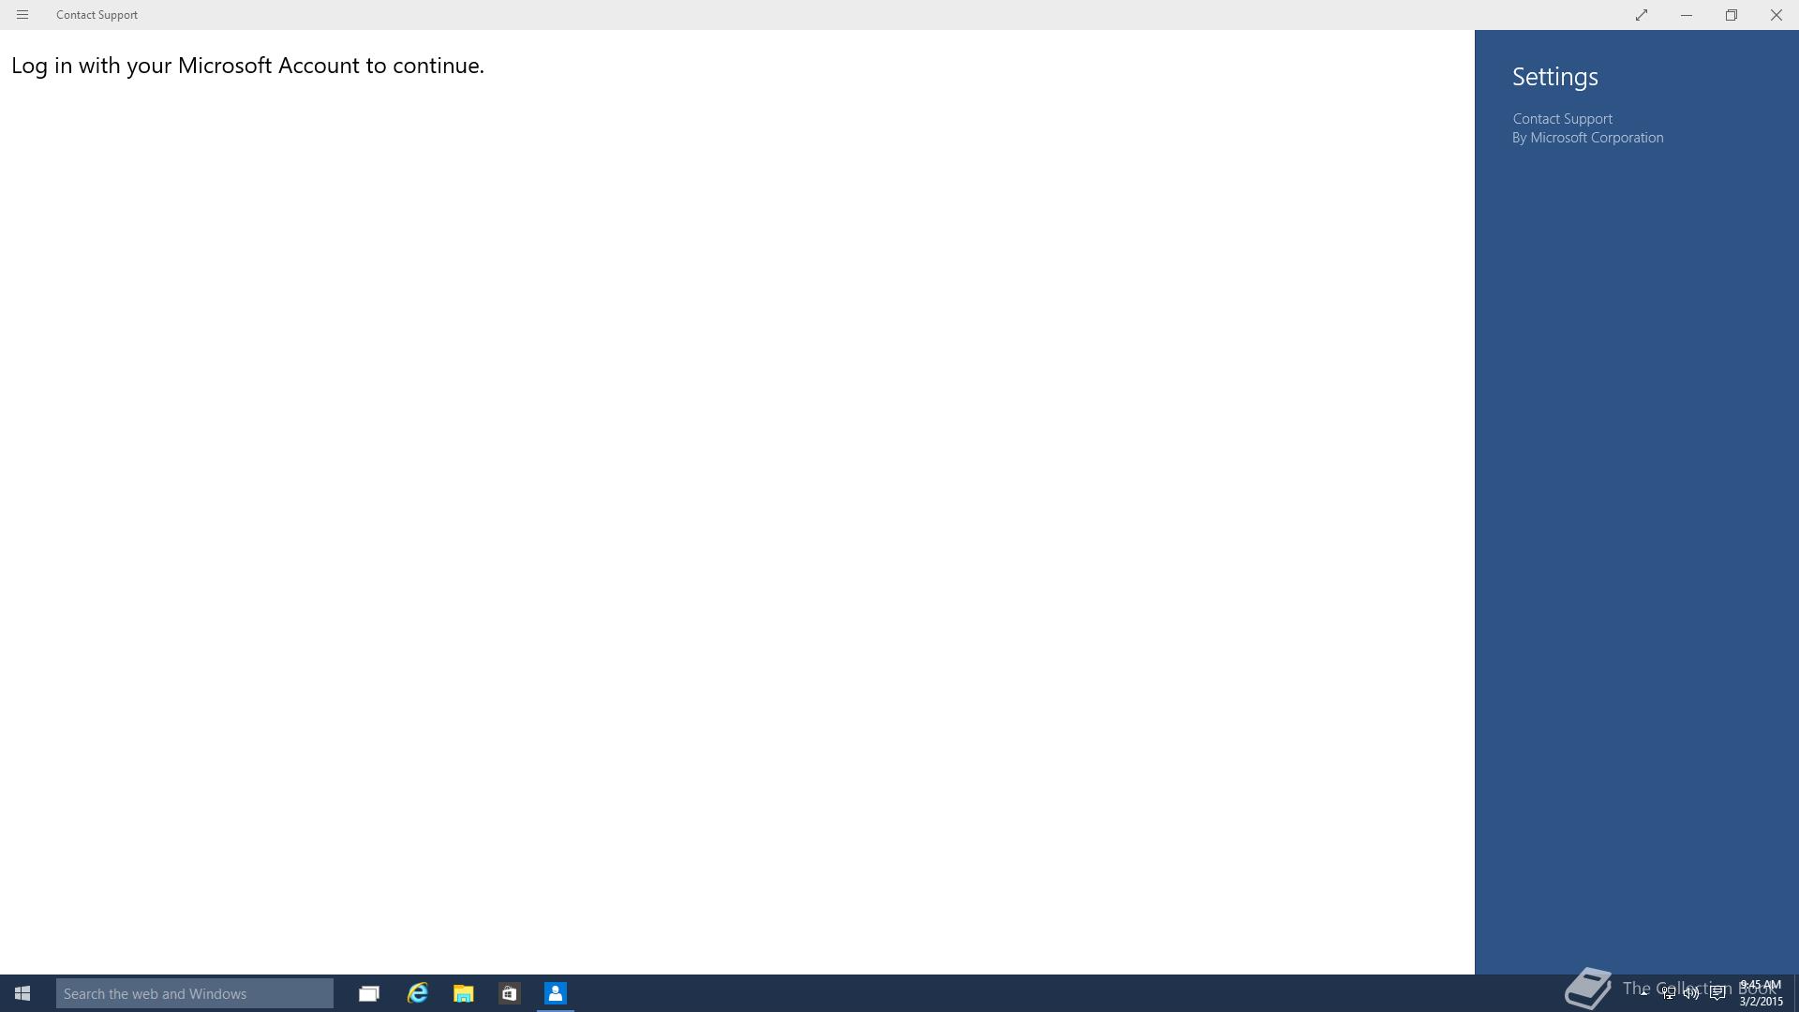
Task: Launch Internet Explorer from the taskbar
Action: pos(418,993)
